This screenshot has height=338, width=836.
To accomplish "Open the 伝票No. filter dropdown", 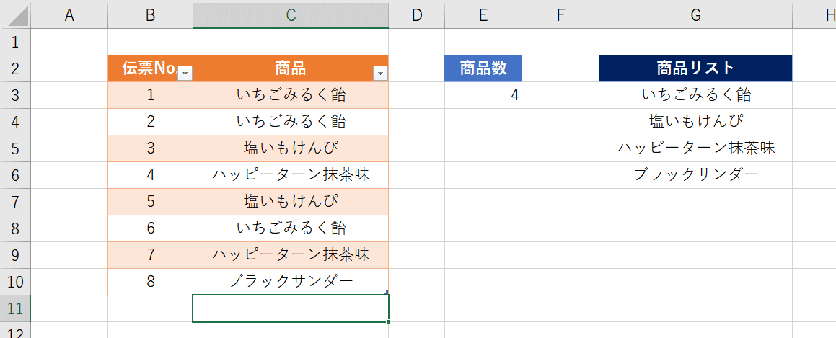I will [x=185, y=74].
